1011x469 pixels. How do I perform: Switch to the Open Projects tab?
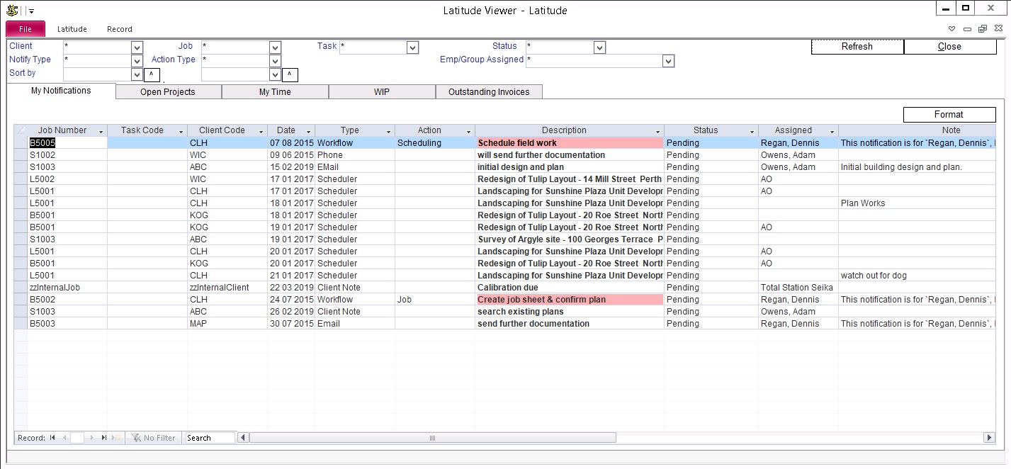(168, 92)
